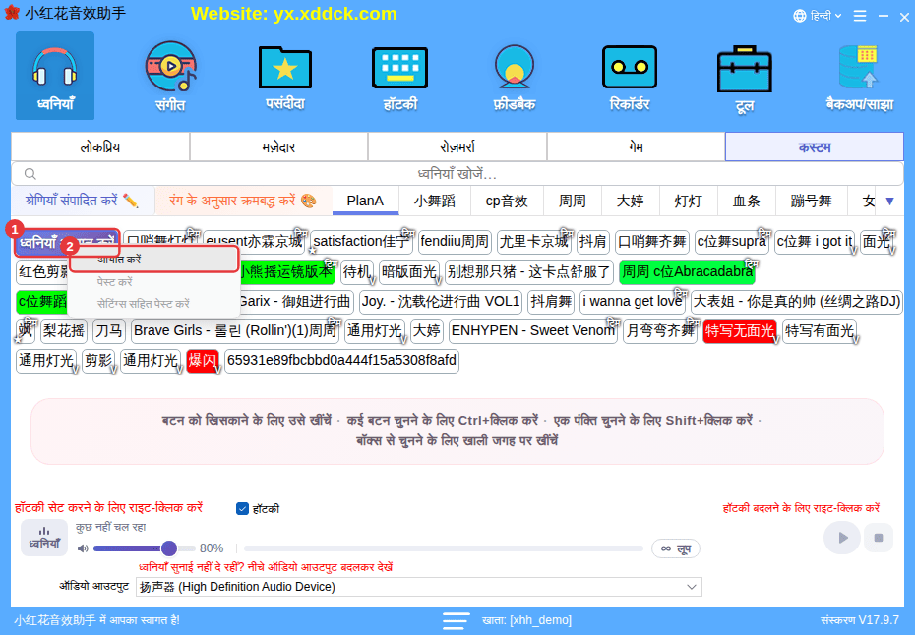915x635 pixels.
Task: Choose आयात करें in context menu
Action: 154,260
